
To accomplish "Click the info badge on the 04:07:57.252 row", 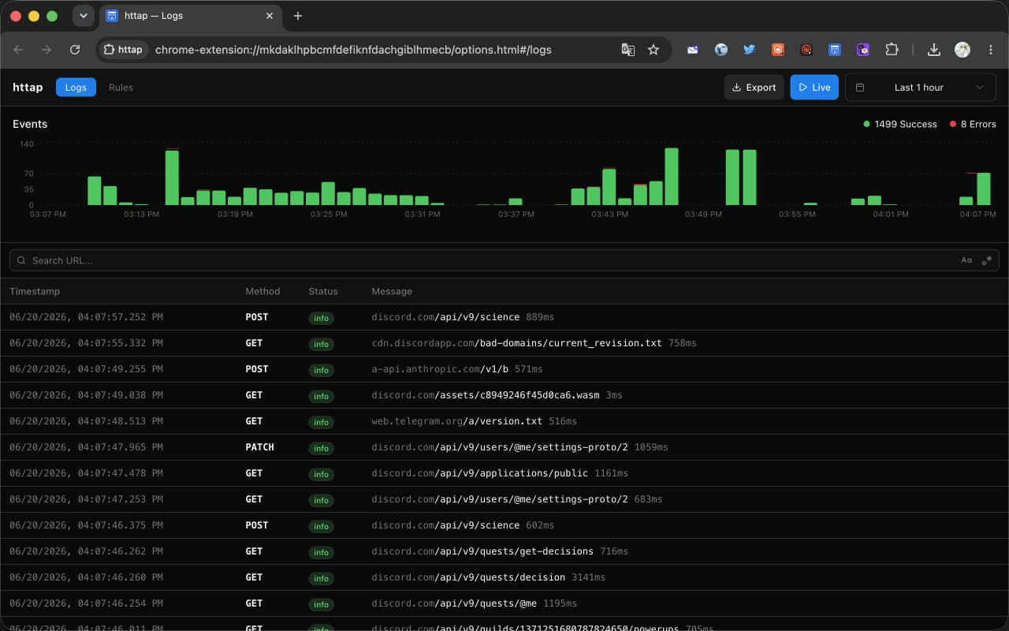I will 321,318.
